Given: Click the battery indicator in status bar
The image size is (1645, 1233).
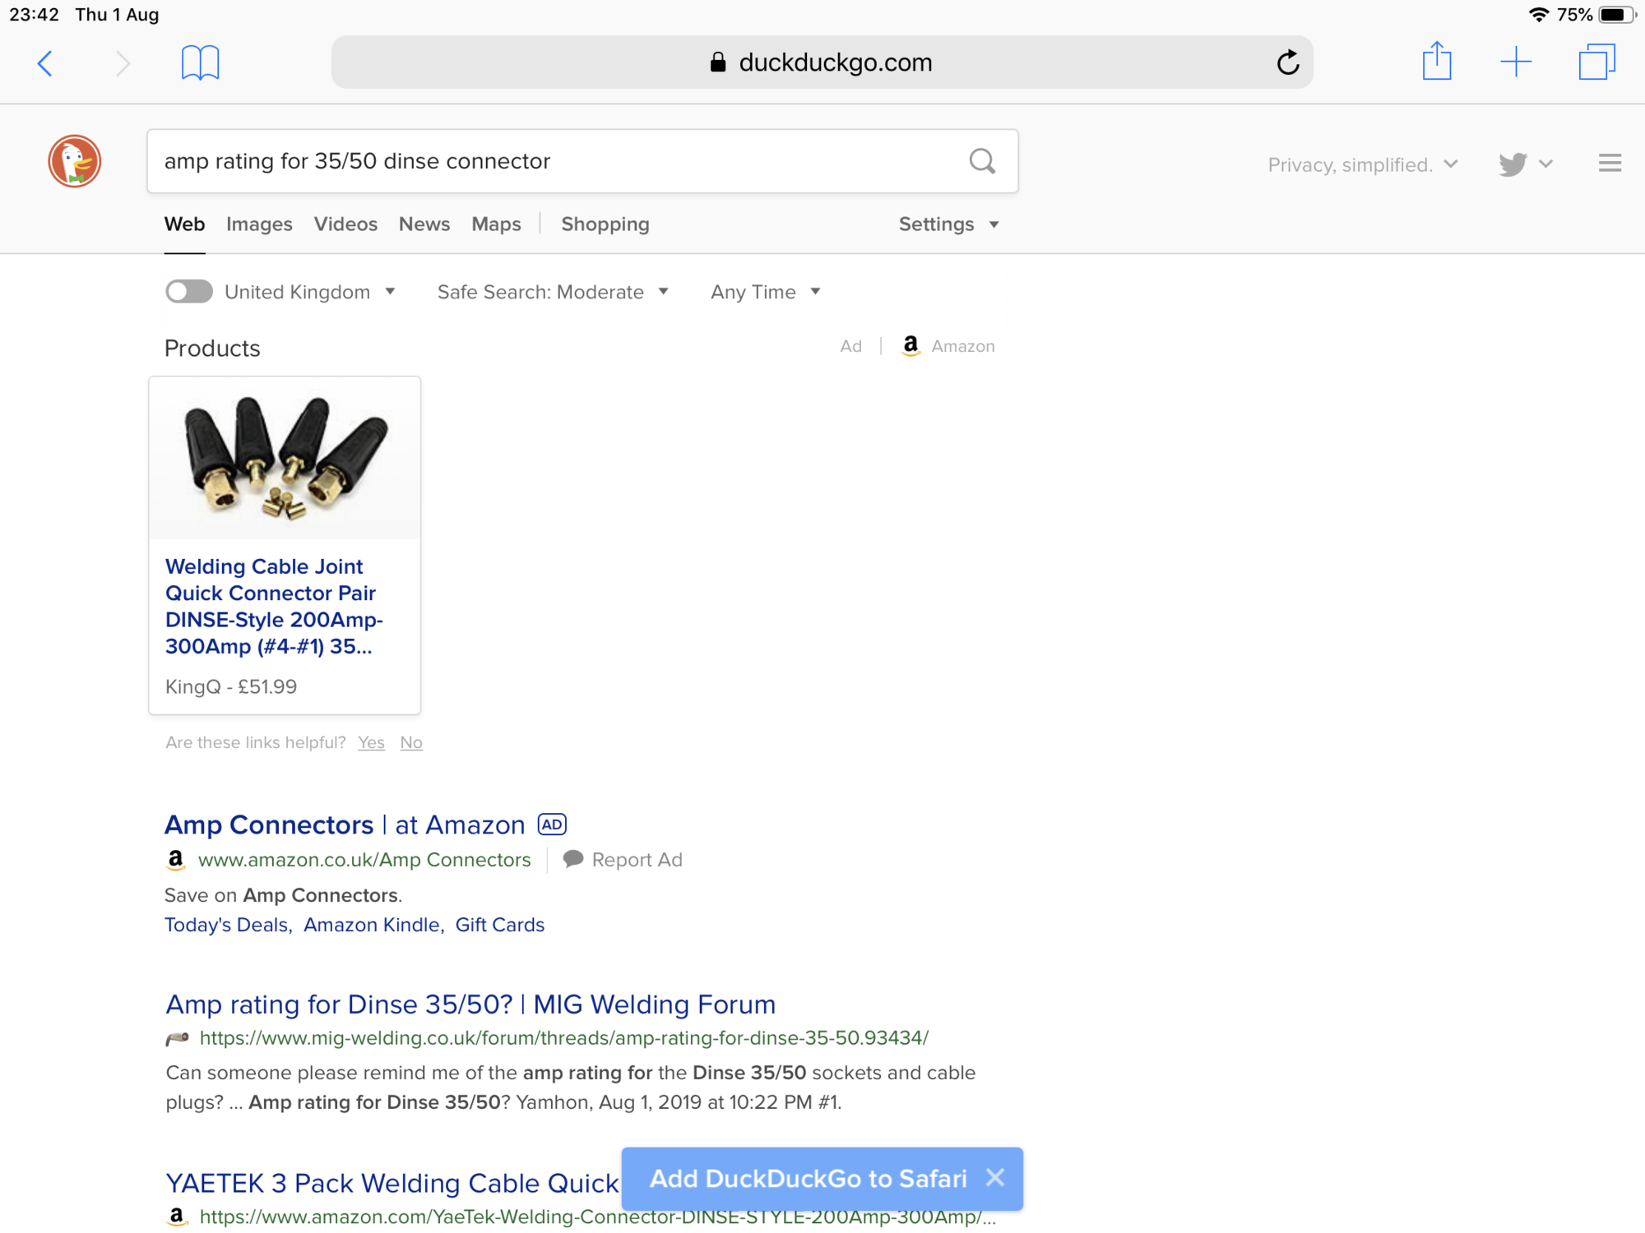Looking at the screenshot, I should tap(1617, 15).
